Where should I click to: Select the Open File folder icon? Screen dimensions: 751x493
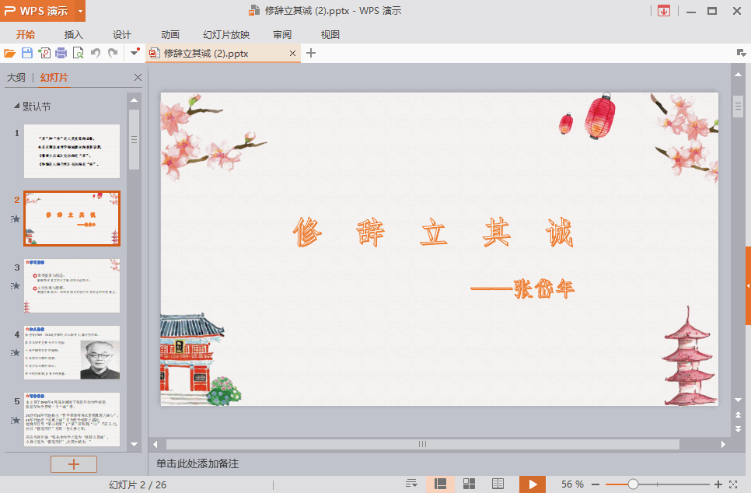tap(10, 52)
